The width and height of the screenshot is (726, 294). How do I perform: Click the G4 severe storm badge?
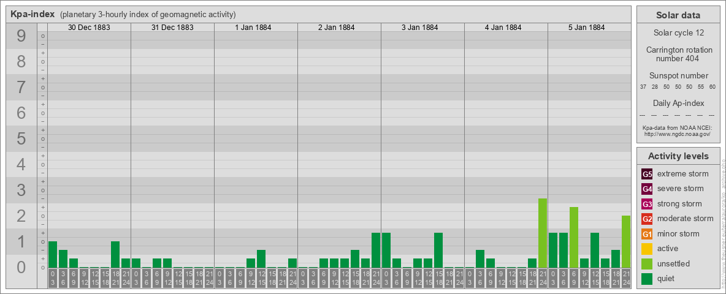click(x=647, y=189)
